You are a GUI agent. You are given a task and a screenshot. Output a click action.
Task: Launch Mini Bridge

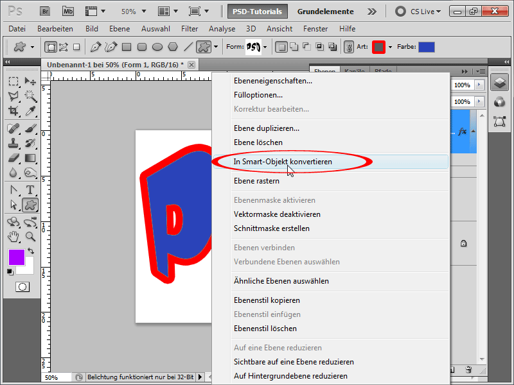click(x=68, y=12)
